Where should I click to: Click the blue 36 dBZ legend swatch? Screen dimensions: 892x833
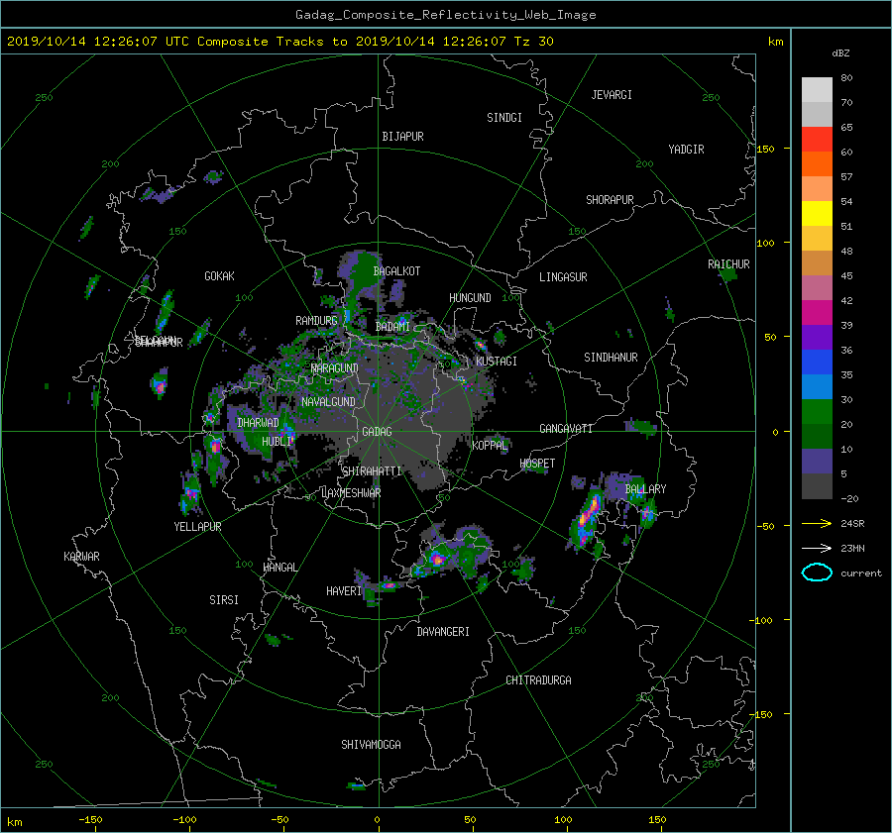coord(817,362)
